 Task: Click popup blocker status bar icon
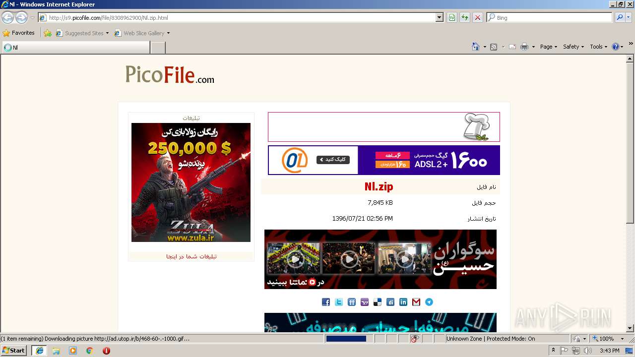pyautogui.click(x=415, y=339)
